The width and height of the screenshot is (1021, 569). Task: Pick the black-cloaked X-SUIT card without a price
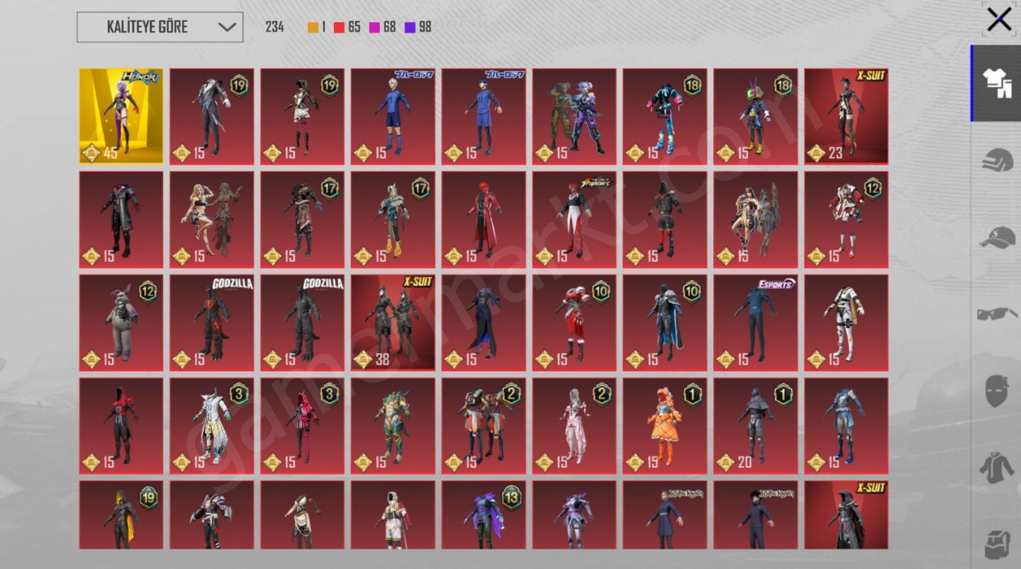847,515
